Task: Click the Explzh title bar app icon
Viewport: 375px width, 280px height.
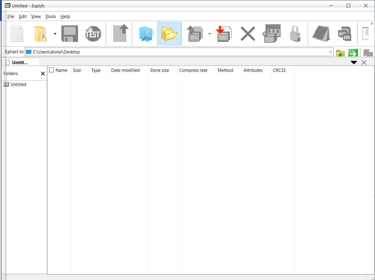Action: click(x=7, y=6)
